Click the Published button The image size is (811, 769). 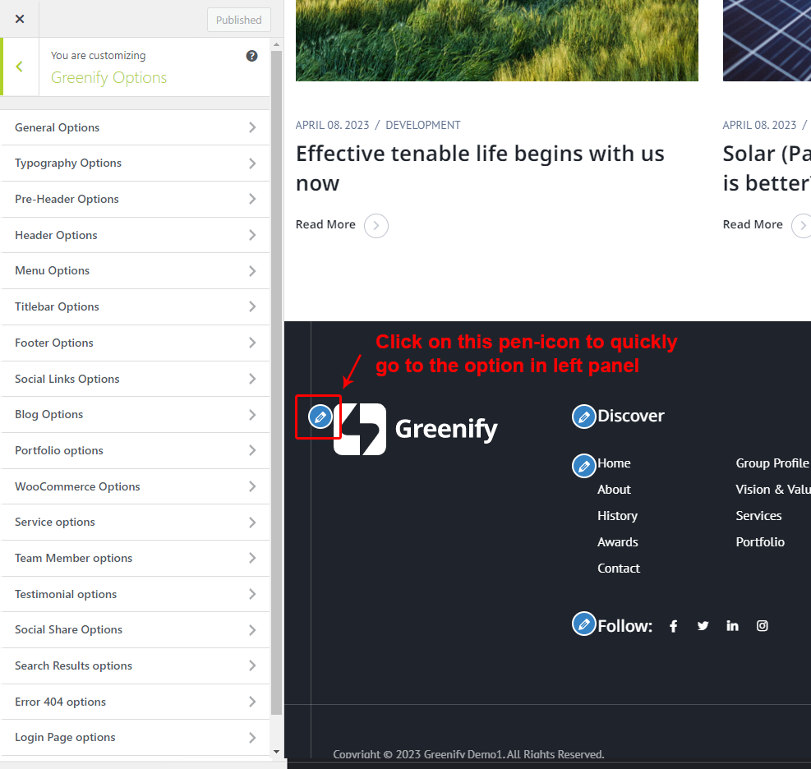238,21
